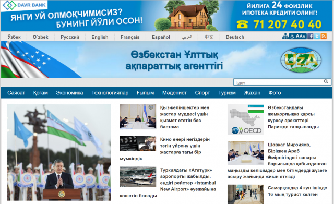Viewport: 334px width, 204px height.
Task: Click the Davr Bank logo
Action: click(x=25, y=5)
